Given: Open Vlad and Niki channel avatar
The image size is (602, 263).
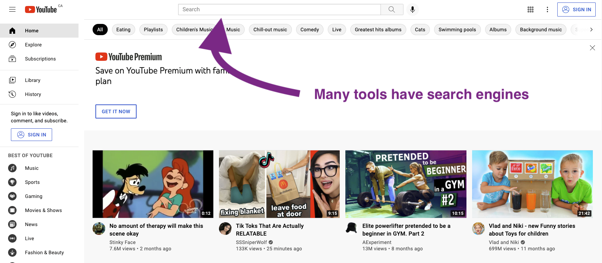Looking at the screenshot, I should click(478, 229).
